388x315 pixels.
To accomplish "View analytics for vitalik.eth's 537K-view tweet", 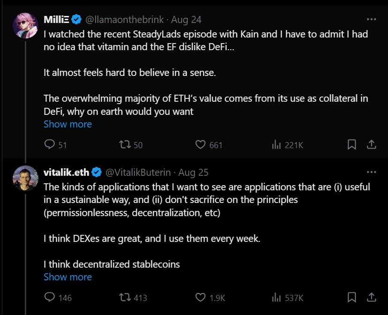I will 276,297.
